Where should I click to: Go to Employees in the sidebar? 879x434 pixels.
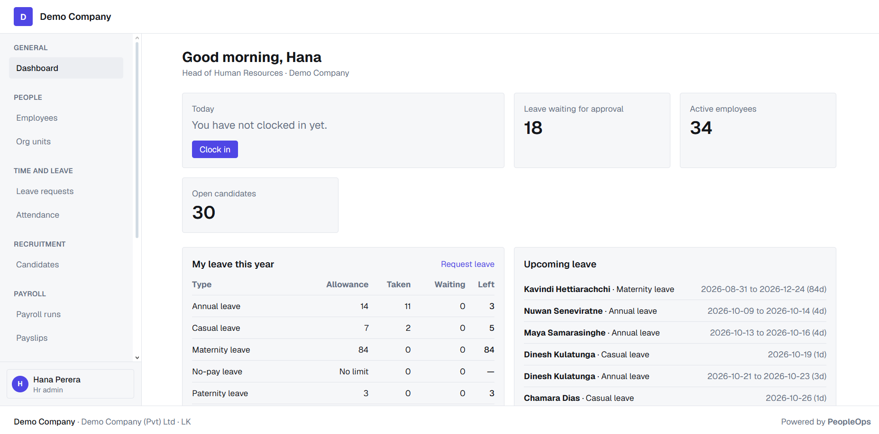66,118
